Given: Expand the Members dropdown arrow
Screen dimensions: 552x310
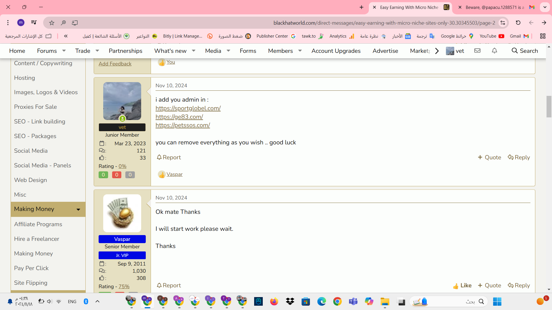Looking at the screenshot, I should click(300, 51).
